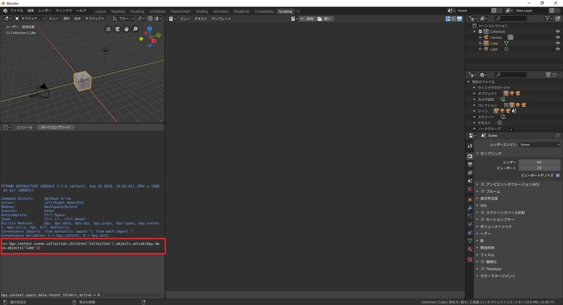Open the Particles properties tab icon
The height and width of the screenshot is (305, 563).
[x=470, y=216]
